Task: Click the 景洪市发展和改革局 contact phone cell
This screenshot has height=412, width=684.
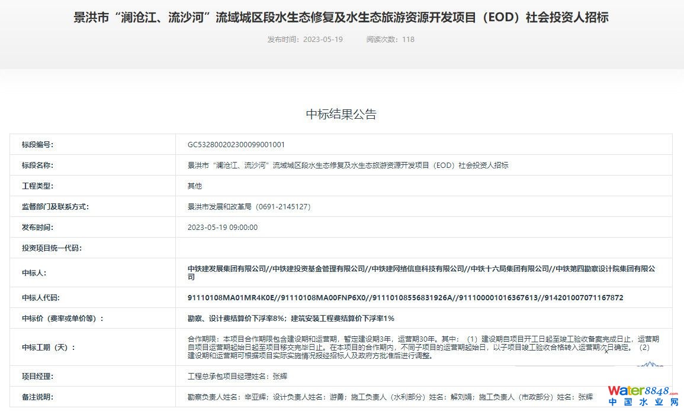Action: [249, 207]
